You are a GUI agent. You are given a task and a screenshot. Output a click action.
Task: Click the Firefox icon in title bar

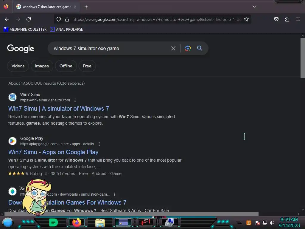pyautogui.click(x=6, y=7)
